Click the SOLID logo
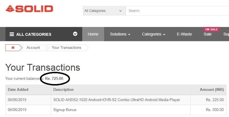Viewport: 229px width, 117px height. click(x=29, y=9)
